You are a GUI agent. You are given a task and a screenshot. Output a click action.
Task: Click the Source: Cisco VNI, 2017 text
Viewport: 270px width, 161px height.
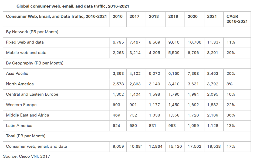click(x=26, y=156)
